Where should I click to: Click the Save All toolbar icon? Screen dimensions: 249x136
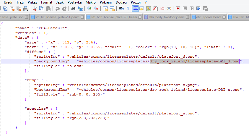(x=5, y=9)
